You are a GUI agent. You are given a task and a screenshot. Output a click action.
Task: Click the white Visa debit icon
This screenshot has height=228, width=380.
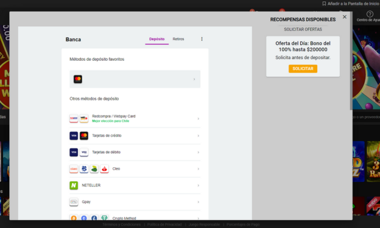click(84, 152)
